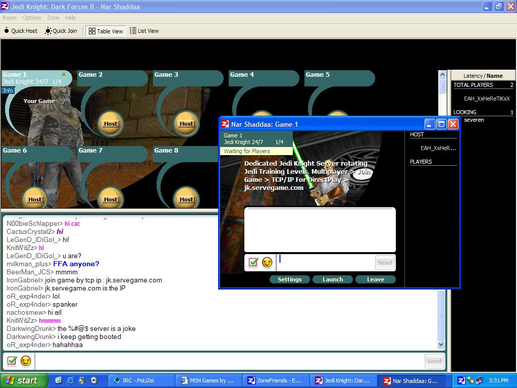
Task: Click the PLAYERS heading in Game 1 window
Action: click(x=421, y=162)
